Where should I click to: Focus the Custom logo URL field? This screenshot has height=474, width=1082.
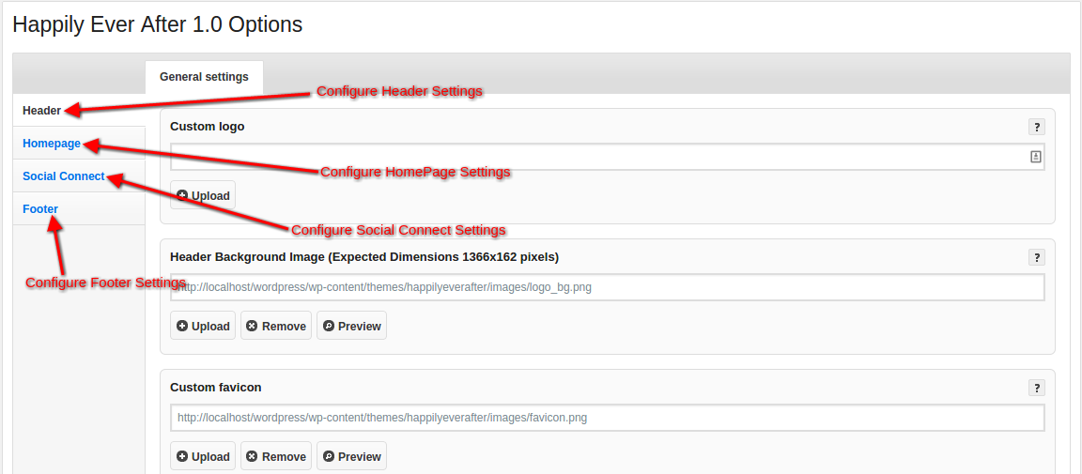point(592,157)
